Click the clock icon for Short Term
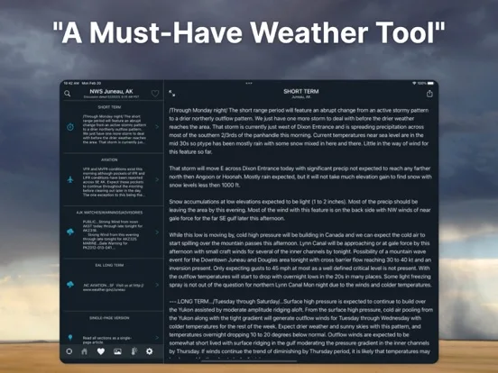 70,127
